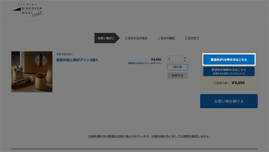
Task: Click the ご注文小計 subtotal amount
Action: 238,83
